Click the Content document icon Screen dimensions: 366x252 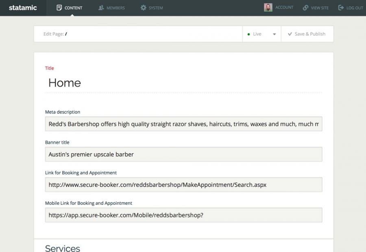pos(59,8)
